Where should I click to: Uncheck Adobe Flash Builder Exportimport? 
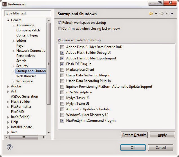click(x=62, y=58)
